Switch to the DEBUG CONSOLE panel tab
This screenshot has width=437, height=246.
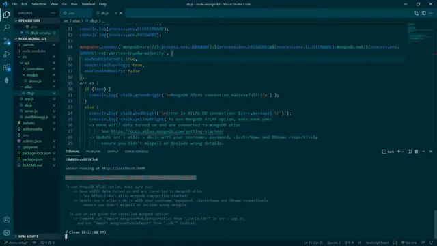click(x=137, y=152)
